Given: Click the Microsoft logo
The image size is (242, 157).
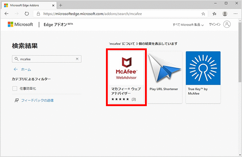Looking at the screenshot, I should tap(20, 24).
